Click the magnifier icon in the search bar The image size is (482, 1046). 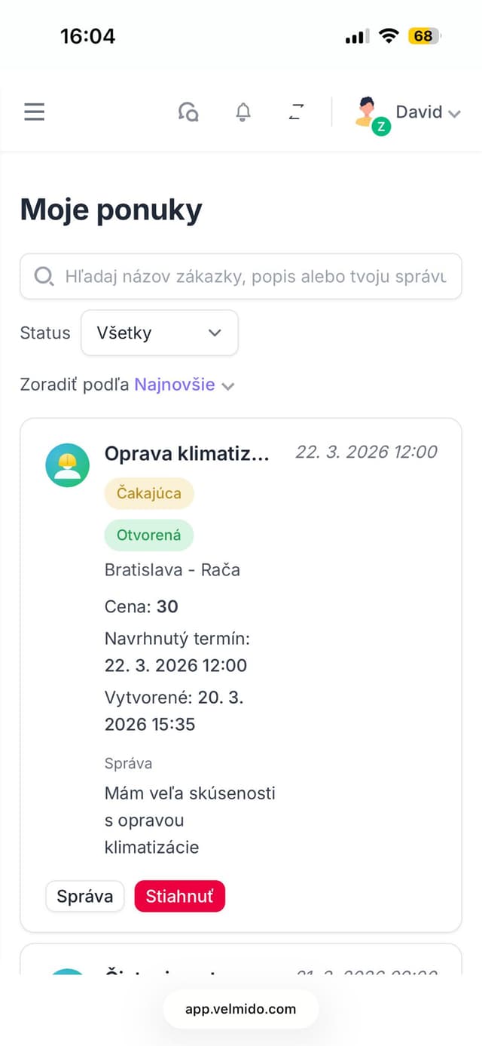44,276
